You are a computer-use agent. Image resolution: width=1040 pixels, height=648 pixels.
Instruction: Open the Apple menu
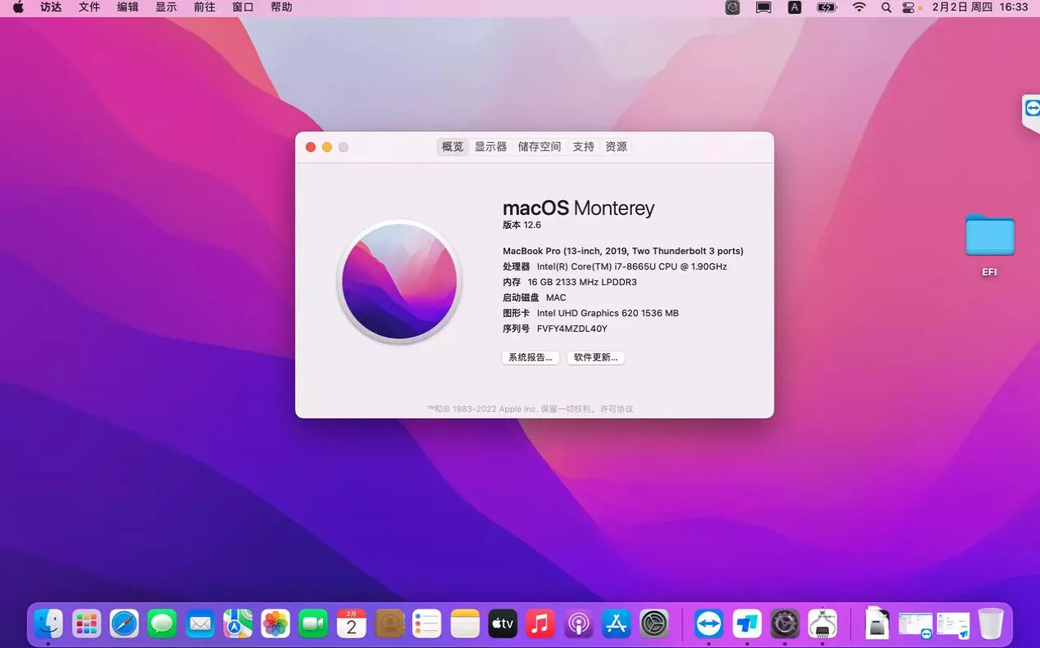(19, 7)
